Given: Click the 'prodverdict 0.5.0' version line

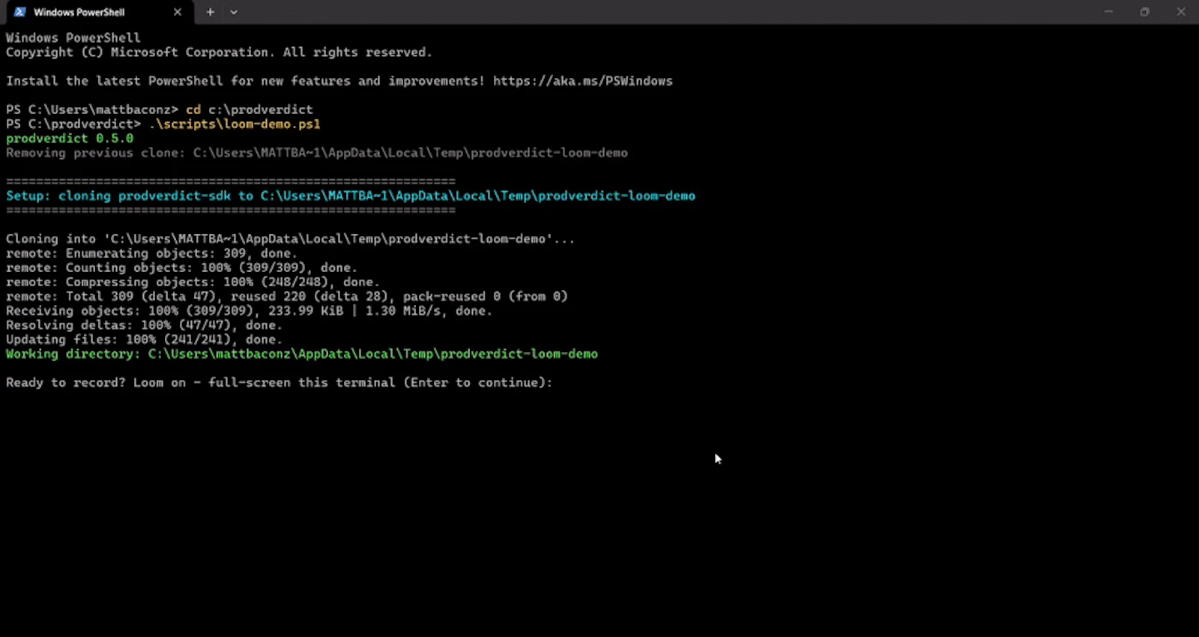Looking at the screenshot, I should [x=70, y=139].
